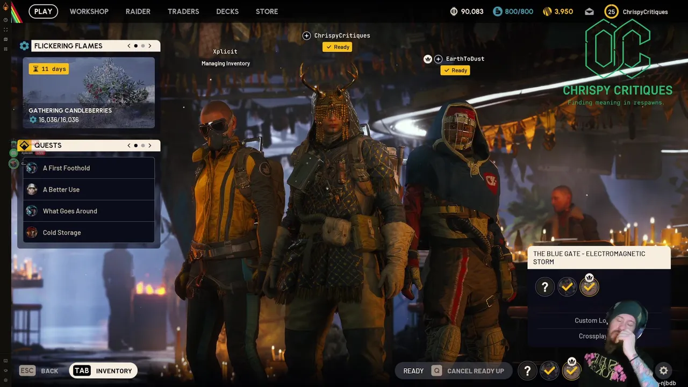Click the question mark slot in bottom bar

click(x=527, y=370)
